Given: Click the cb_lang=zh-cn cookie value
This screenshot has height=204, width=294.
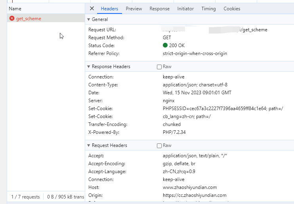Looking at the screenshot, I should [x=187, y=116].
